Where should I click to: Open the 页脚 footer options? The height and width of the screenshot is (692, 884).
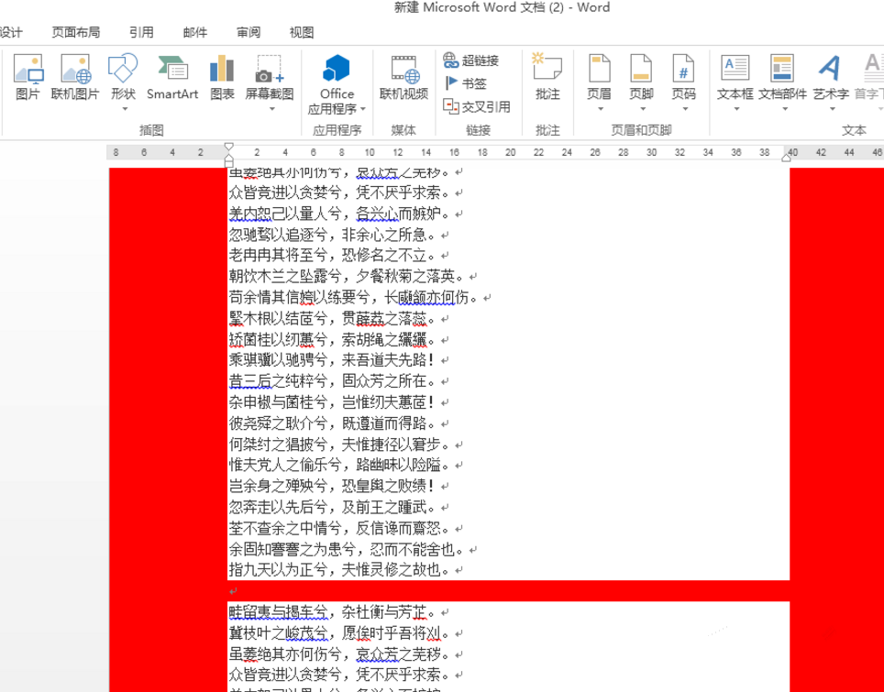click(642, 75)
